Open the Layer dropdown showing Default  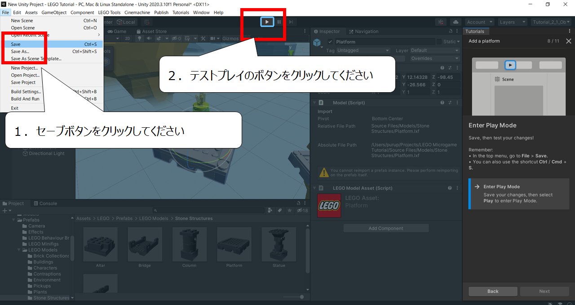click(435, 50)
